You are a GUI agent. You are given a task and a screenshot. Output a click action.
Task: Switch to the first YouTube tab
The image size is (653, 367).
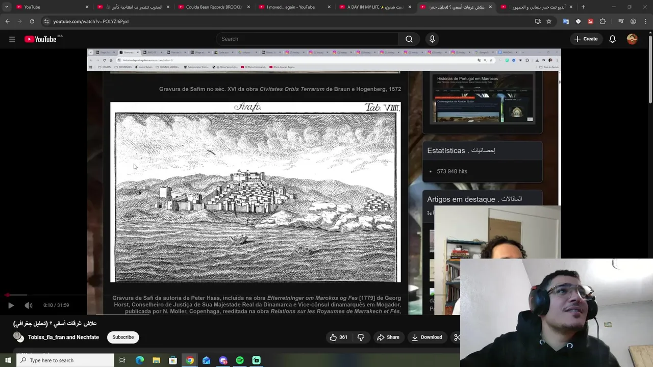pyautogui.click(x=51, y=7)
